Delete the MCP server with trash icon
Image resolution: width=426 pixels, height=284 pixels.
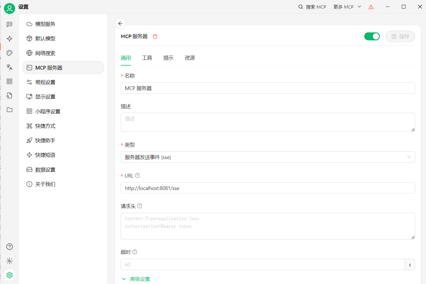(x=155, y=37)
